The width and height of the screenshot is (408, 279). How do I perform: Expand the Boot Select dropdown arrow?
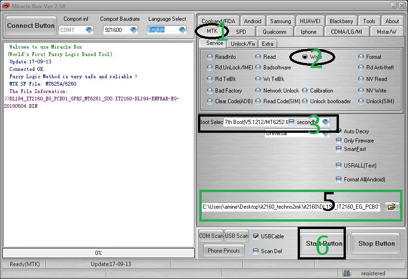tap(325, 122)
